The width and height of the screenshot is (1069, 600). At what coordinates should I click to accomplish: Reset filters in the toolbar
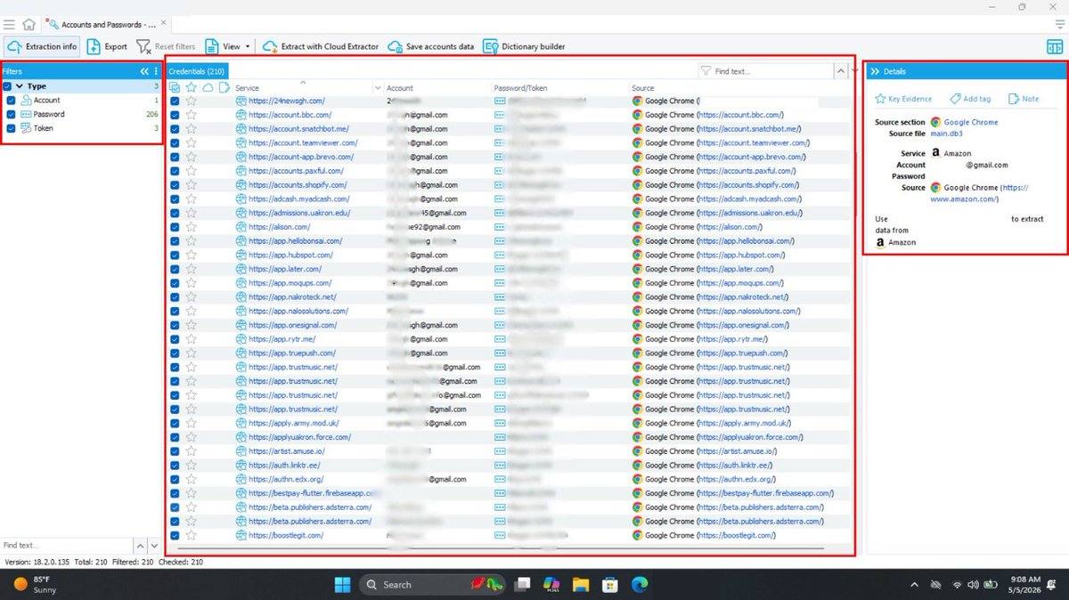tap(167, 46)
